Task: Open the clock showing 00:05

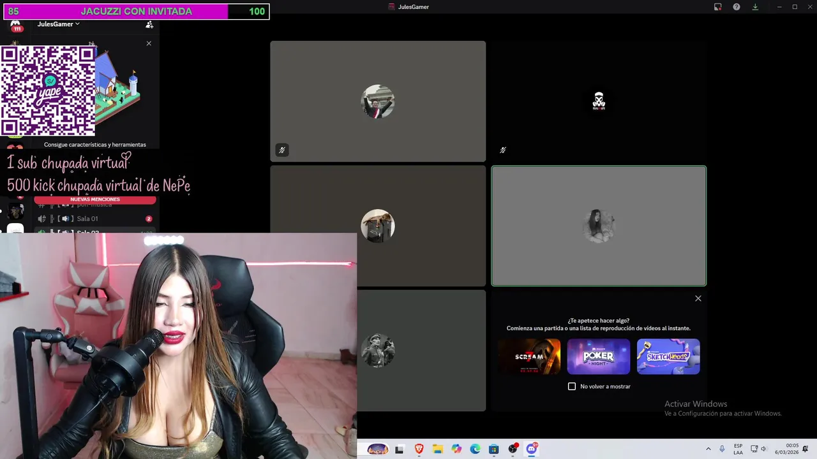Action: click(787, 449)
